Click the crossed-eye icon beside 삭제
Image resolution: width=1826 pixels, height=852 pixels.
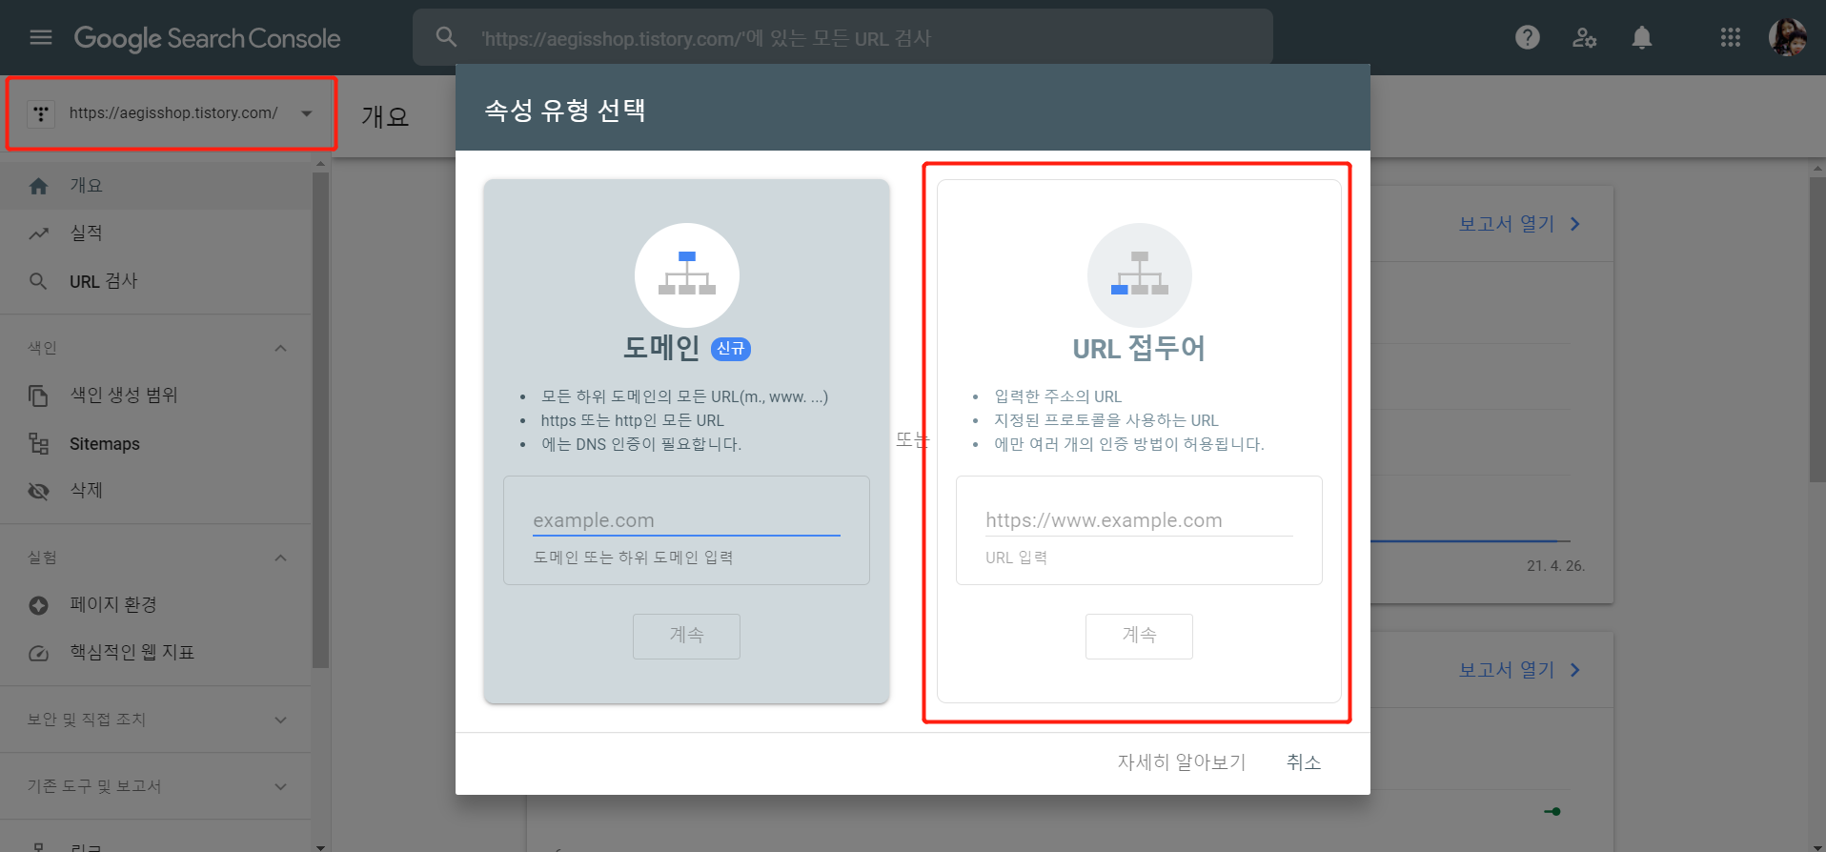38,491
